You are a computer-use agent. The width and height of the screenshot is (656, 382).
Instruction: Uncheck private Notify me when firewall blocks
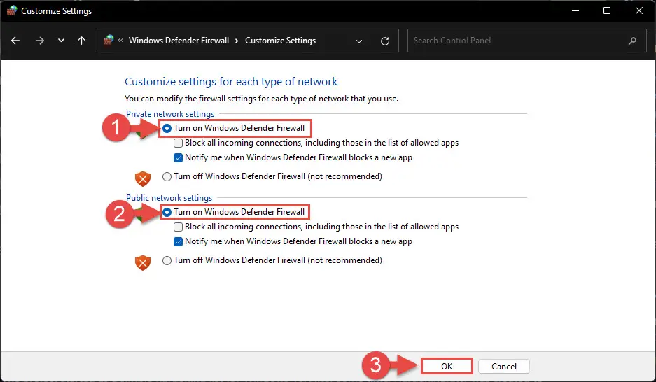click(x=179, y=157)
